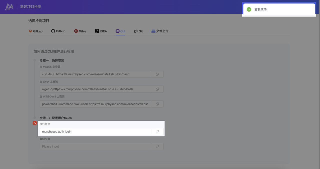Copy the macOS curl install command
The width and height of the screenshot is (320, 169).
(x=157, y=74)
